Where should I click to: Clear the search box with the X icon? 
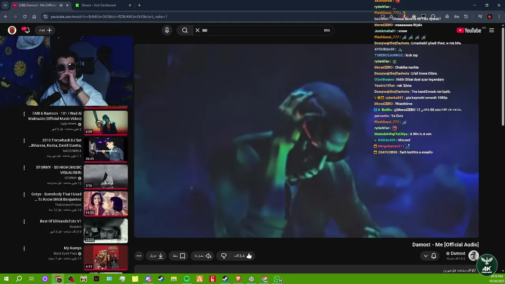(x=198, y=30)
